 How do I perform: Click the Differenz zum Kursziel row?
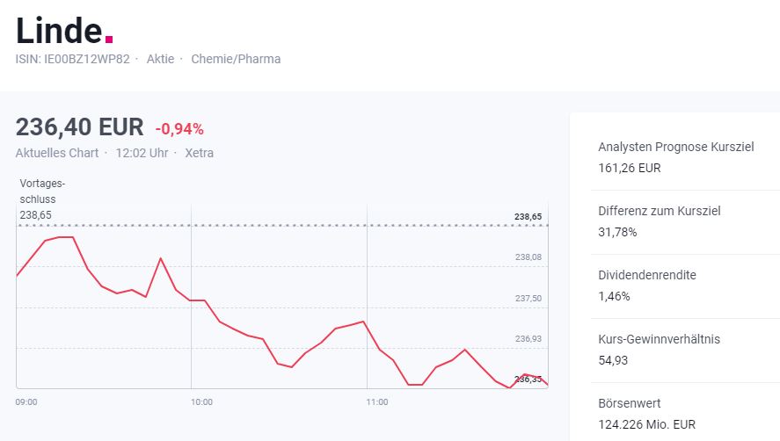(685, 221)
